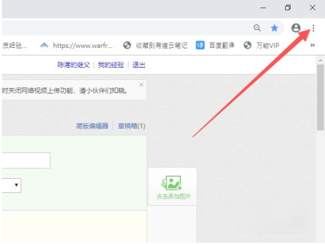Click the 百度翻译 blue translate icon
The height and width of the screenshot is (244, 325).
click(x=200, y=45)
